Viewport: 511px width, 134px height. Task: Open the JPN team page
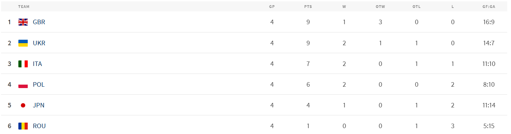[x=38, y=105]
